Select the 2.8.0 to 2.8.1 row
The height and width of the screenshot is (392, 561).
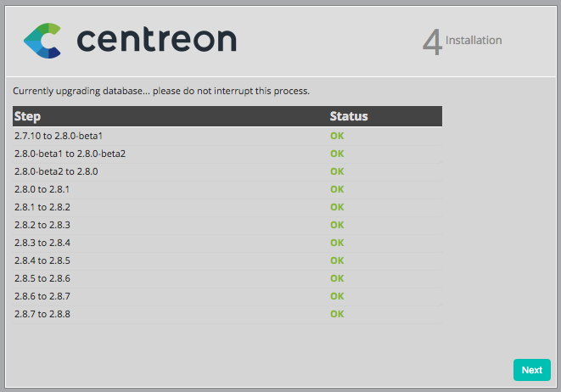point(42,189)
